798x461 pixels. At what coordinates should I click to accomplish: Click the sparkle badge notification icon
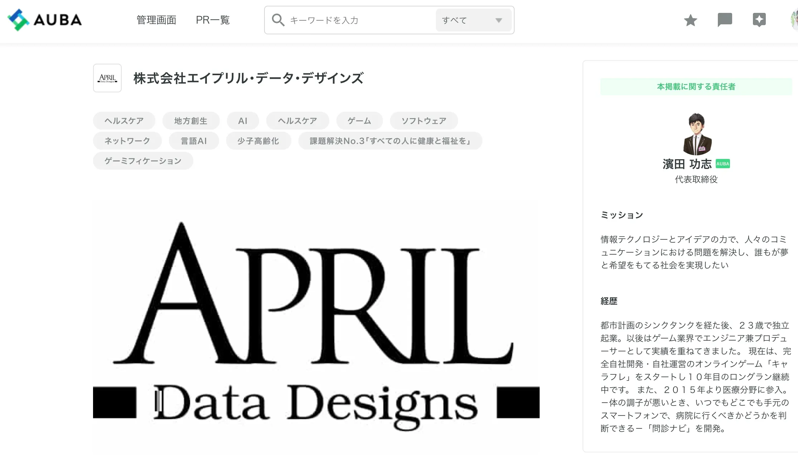click(759, 20)
